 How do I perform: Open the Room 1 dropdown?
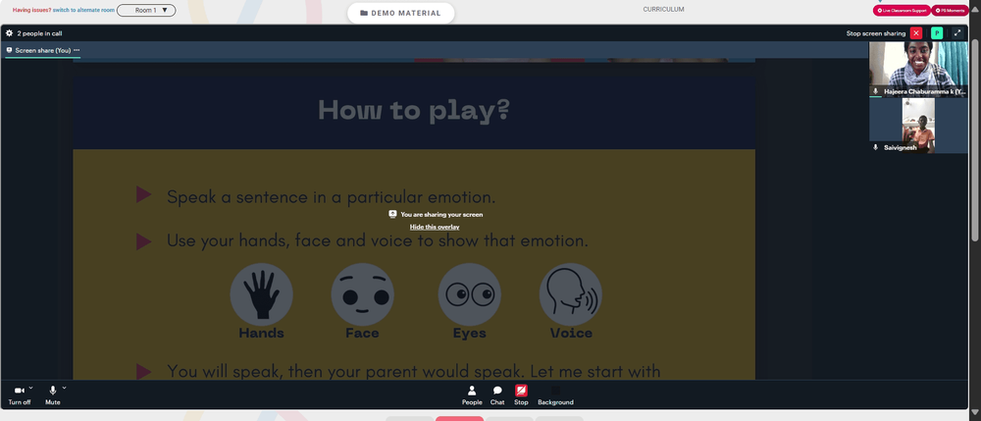(x=146, y=10)
